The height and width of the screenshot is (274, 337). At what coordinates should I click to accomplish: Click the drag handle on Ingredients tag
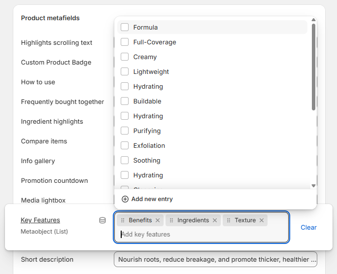(x=171, y=220)
